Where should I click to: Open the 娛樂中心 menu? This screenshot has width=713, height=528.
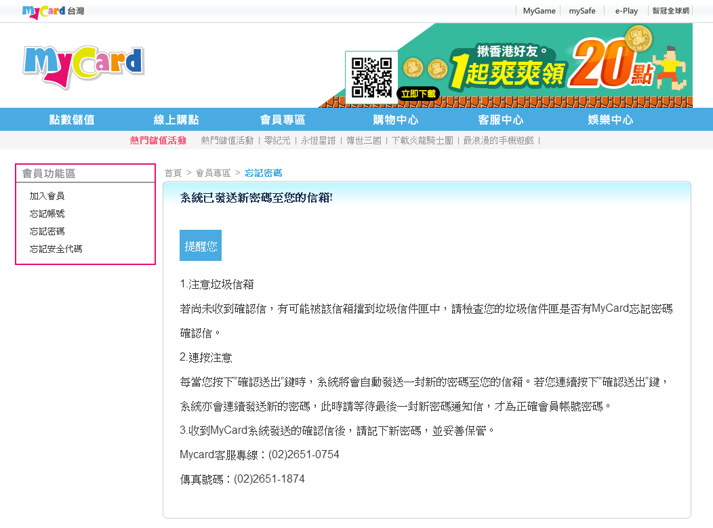(610, 119)
